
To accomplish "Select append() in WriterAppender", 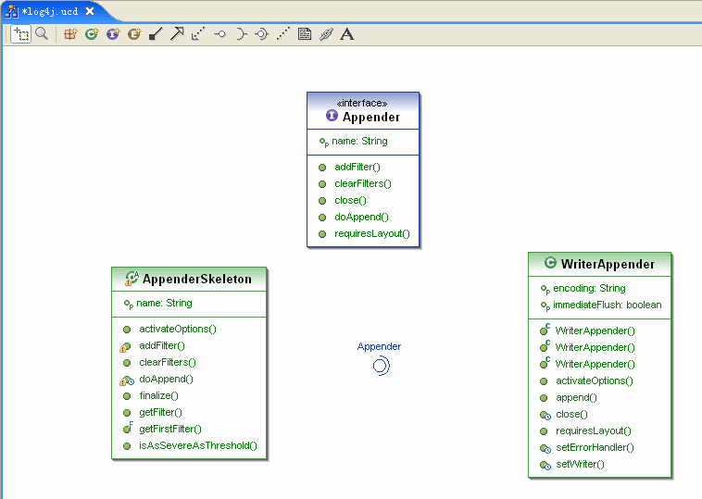I will pyautogui.click(x=576, y=397).
